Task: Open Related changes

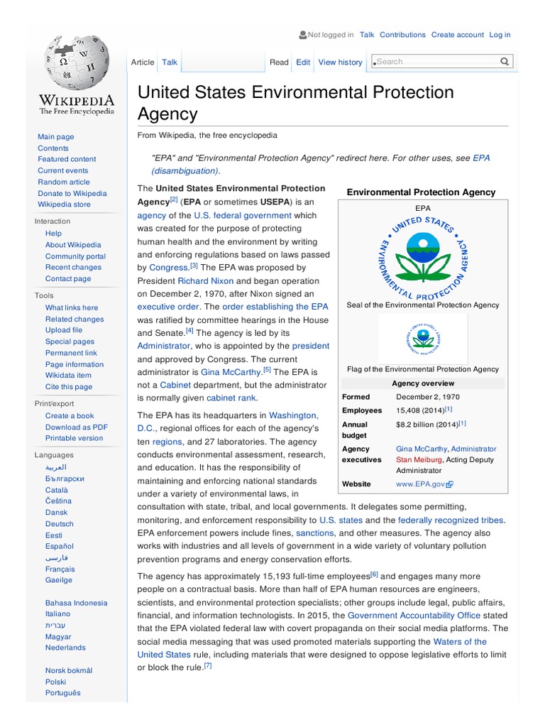Action: pos(75,319)
